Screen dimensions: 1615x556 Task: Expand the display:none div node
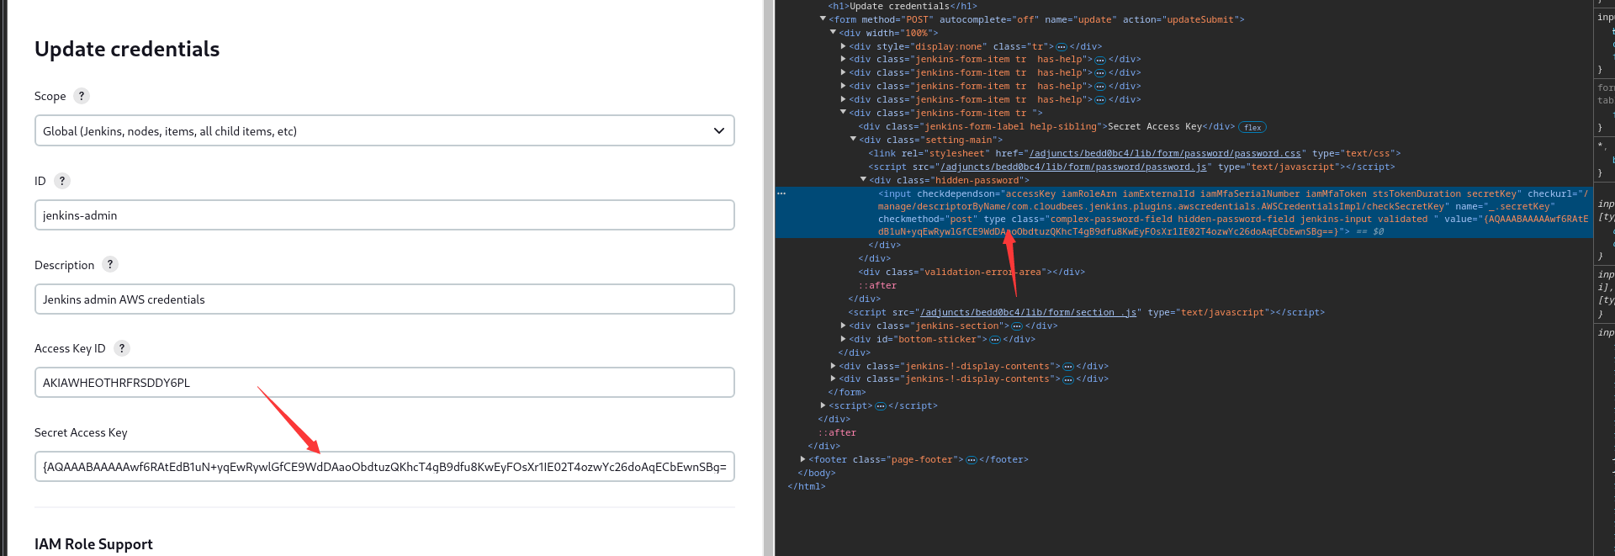[843, 46]
